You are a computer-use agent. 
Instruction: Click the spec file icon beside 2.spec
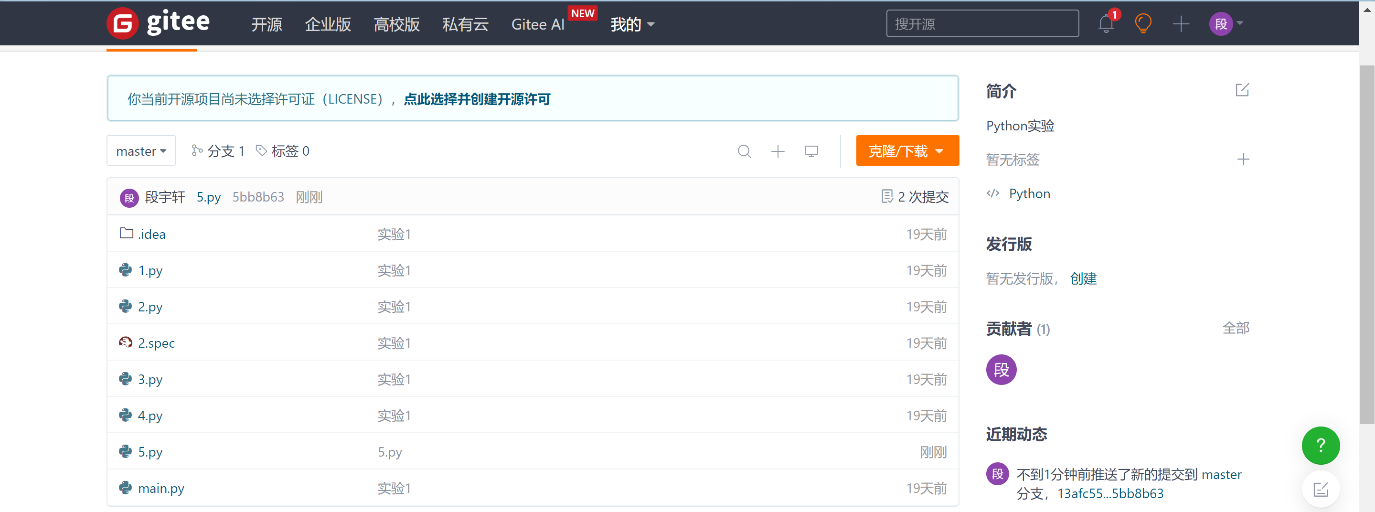click(126, 342)
